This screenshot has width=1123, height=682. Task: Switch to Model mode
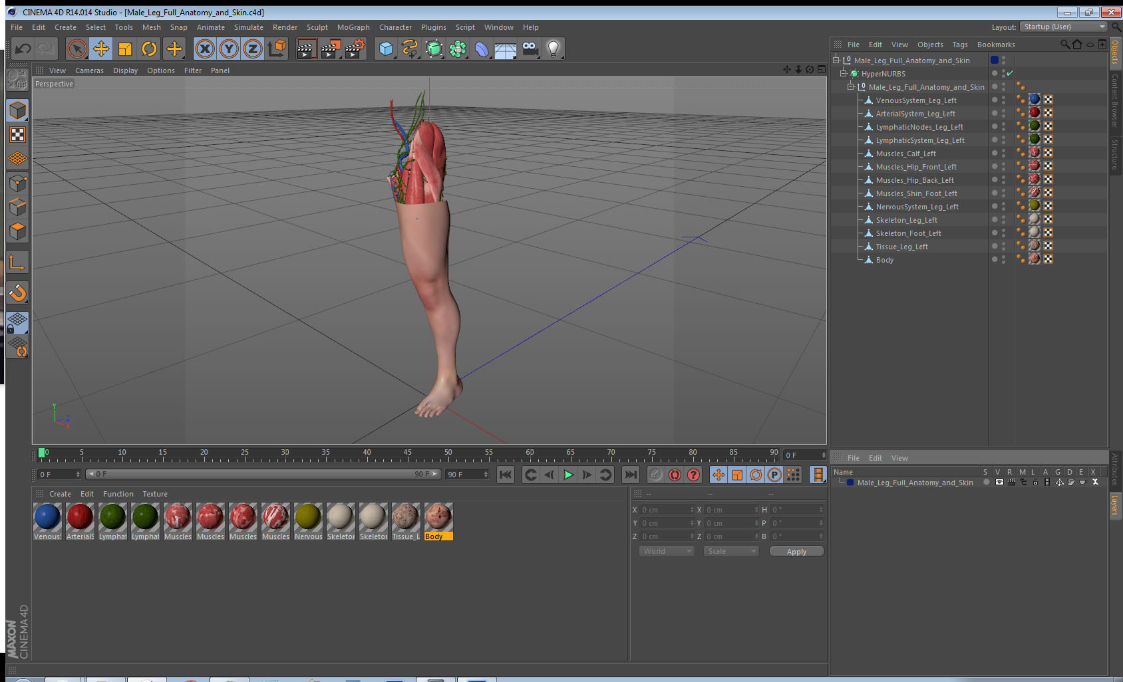click(x=17, y=110)
